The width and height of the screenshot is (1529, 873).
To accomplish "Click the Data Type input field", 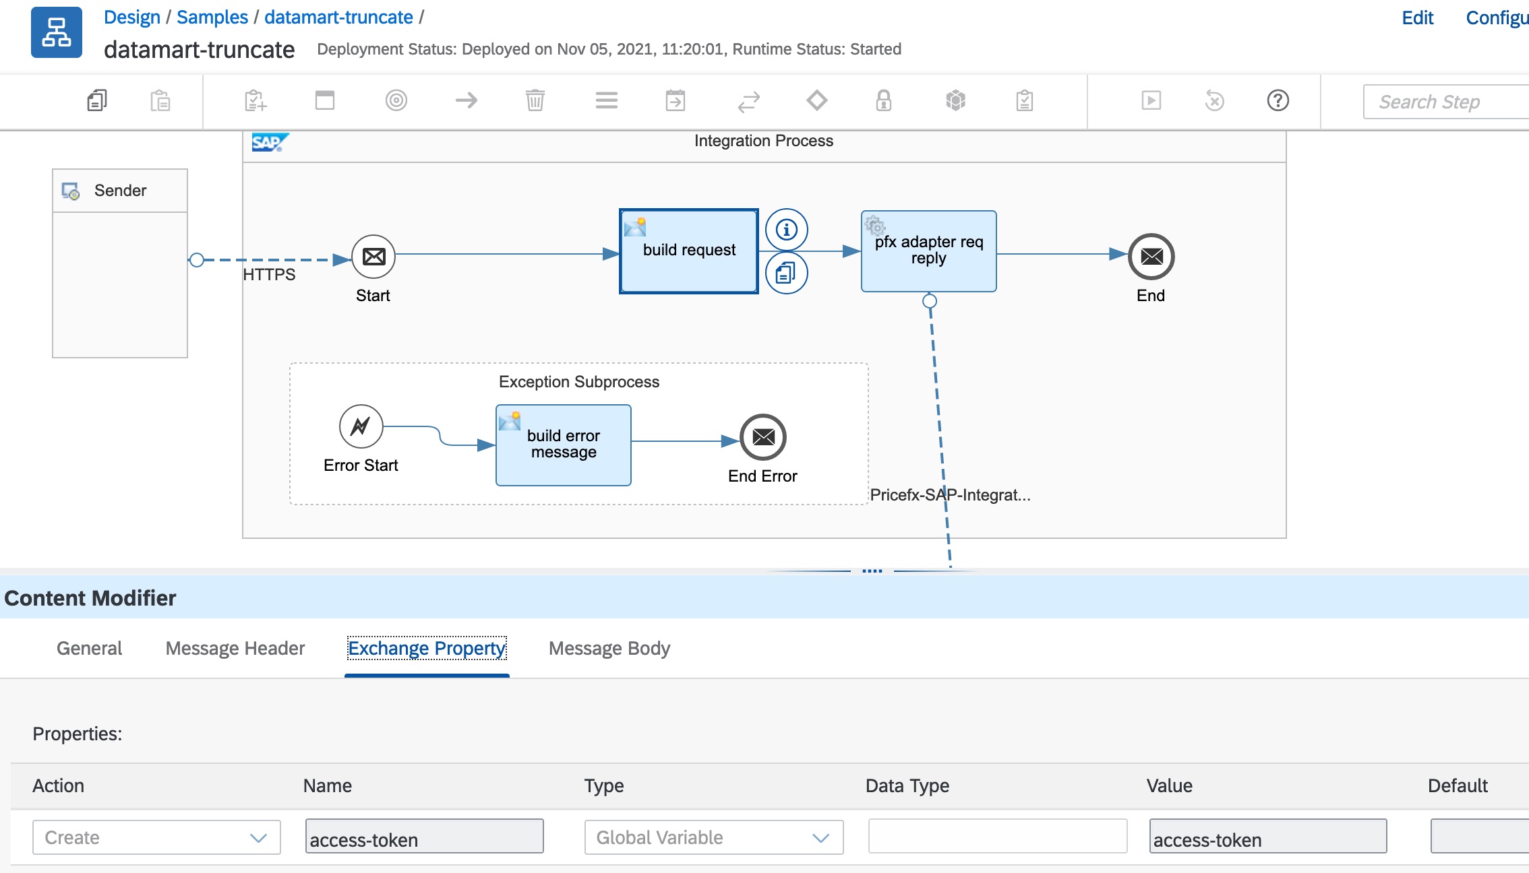I will [x=997, y=837].
